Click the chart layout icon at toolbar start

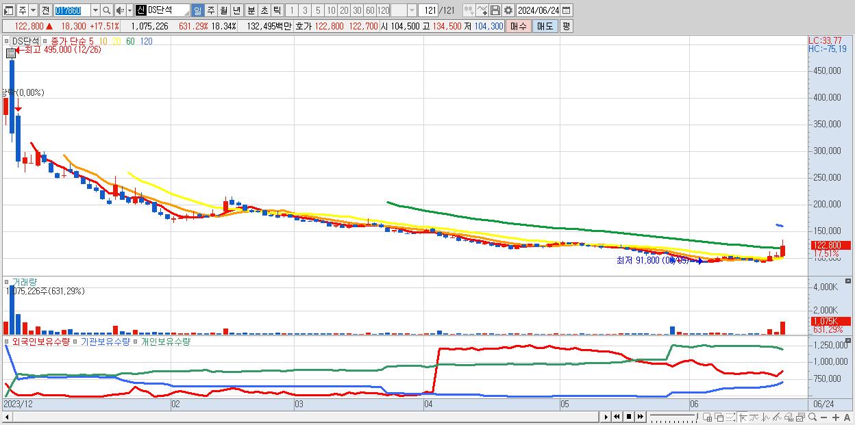[10, 10]
